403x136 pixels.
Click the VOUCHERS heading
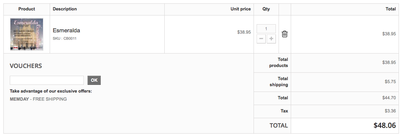coord(26,66)
